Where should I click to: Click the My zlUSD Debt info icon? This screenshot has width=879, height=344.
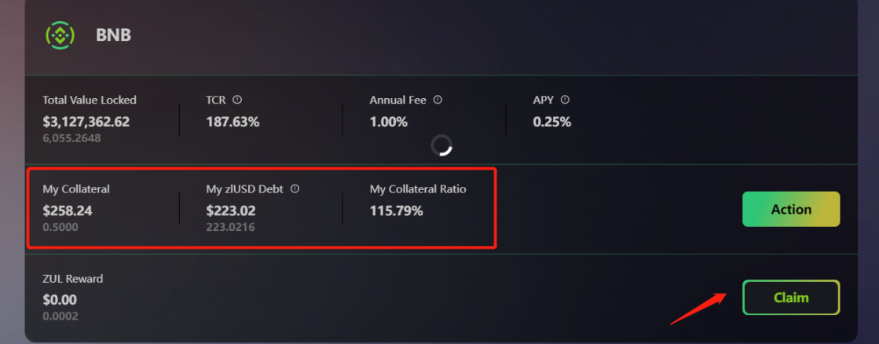click(x=295, y=189)
